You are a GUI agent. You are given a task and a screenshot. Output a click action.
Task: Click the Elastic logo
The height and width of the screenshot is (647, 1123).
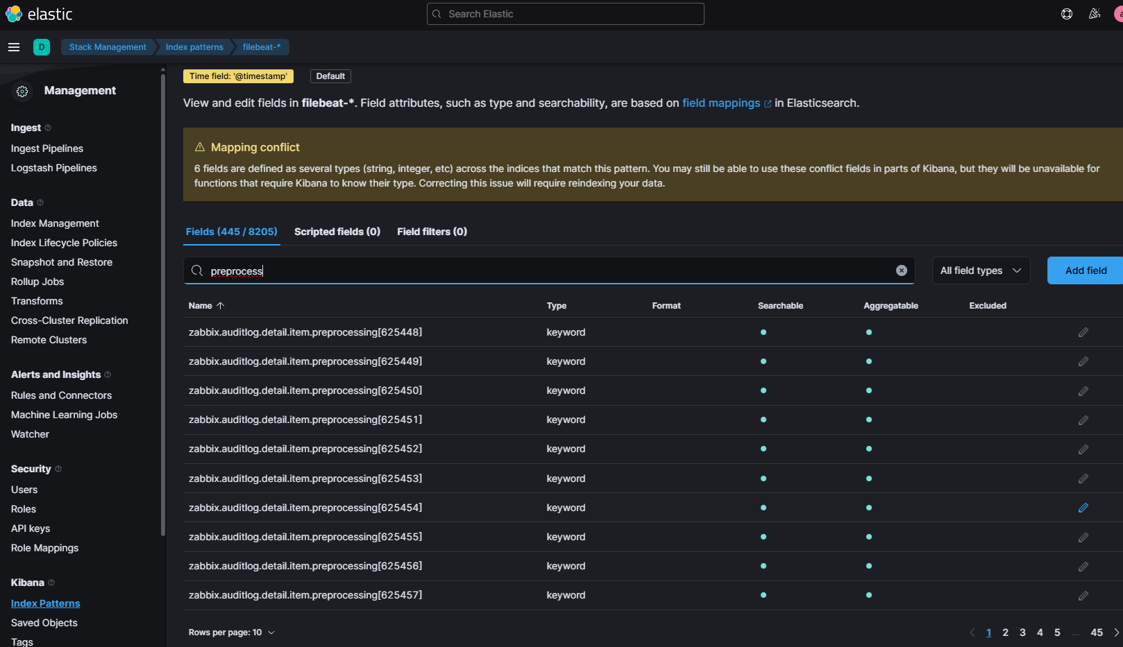click(x=39, y=14)
